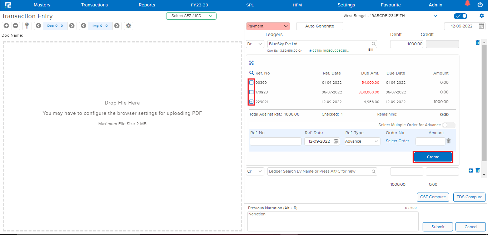This screenshot has width=488, height=235.
Task: Click into the Narration text field
Action: tap(333, 221)
